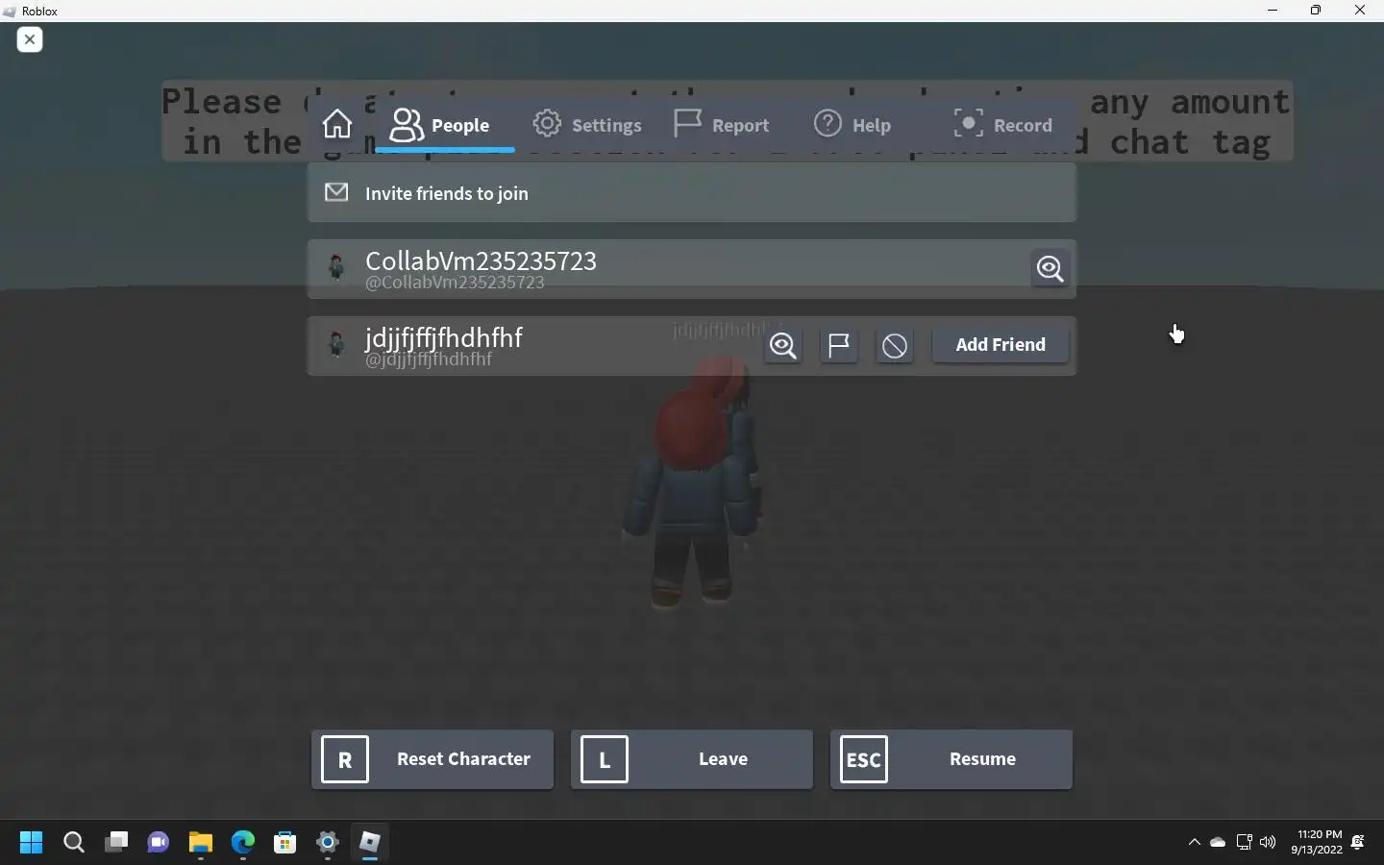The width and height of the screenshot is (1384, 865).
Task: Launch Microsoft Edge from taskbar
Action: coord(243,843)
